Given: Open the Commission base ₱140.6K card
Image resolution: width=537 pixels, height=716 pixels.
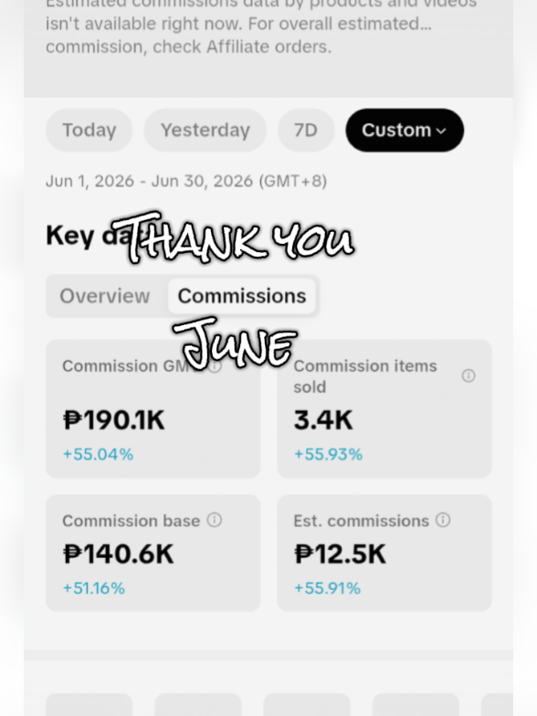Looking at the screenshot, I should pyautogui.click(x=153, y=553).
